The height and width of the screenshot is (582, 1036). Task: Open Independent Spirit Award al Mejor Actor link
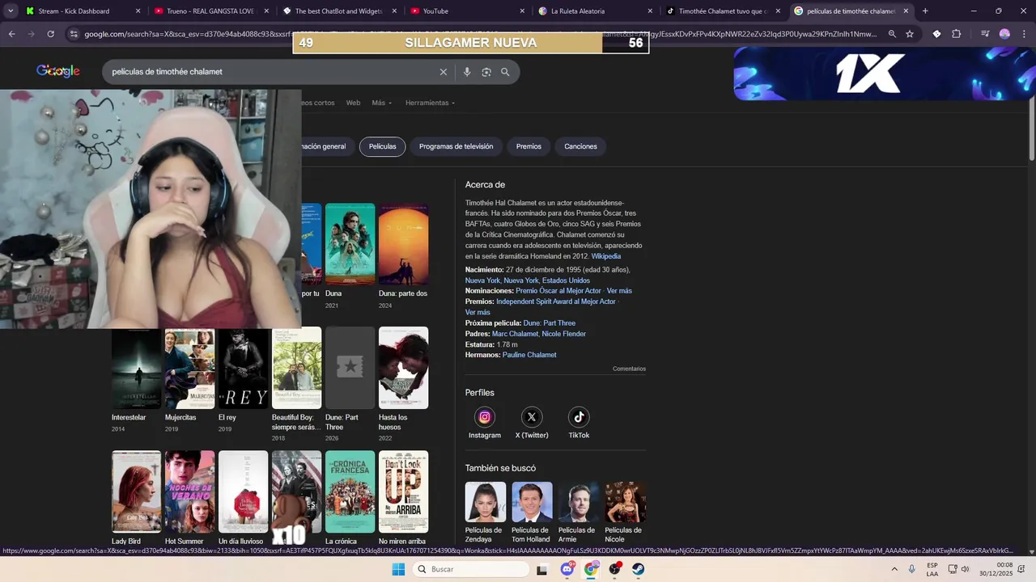pyautogui.click(x=556, y=302)
